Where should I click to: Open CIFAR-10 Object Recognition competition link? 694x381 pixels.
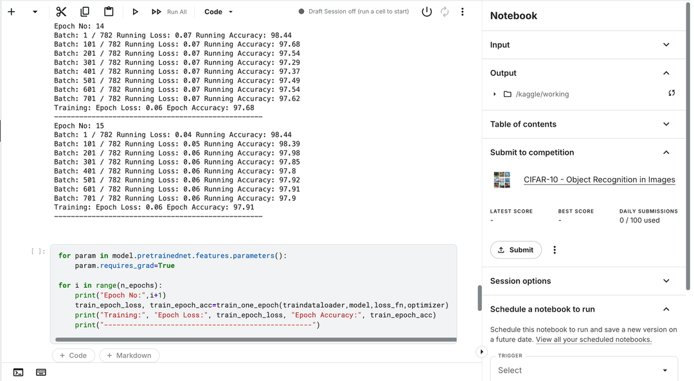click(599, 180)
